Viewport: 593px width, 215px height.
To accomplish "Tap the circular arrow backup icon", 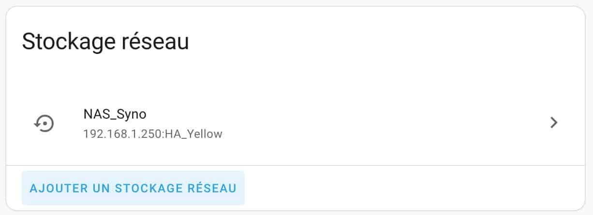I will pyautogui.click(x=44, y=123).
